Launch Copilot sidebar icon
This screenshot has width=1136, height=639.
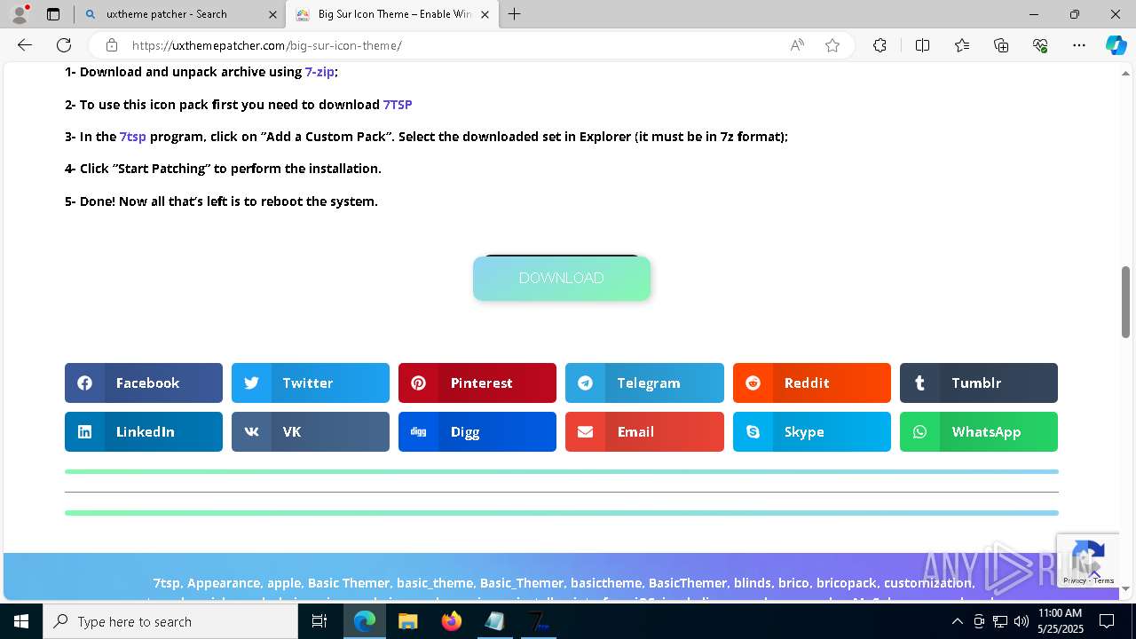[1116, 45]
